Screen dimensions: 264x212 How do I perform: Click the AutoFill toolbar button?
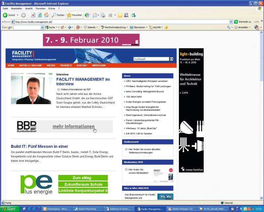click(x=155, y=27)
